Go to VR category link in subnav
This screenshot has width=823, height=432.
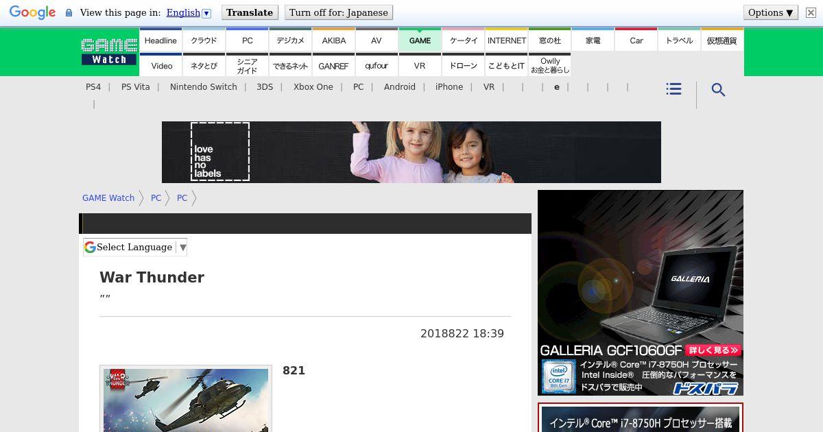point(489,87)
